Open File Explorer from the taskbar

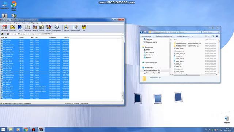[x=11, y=129]
